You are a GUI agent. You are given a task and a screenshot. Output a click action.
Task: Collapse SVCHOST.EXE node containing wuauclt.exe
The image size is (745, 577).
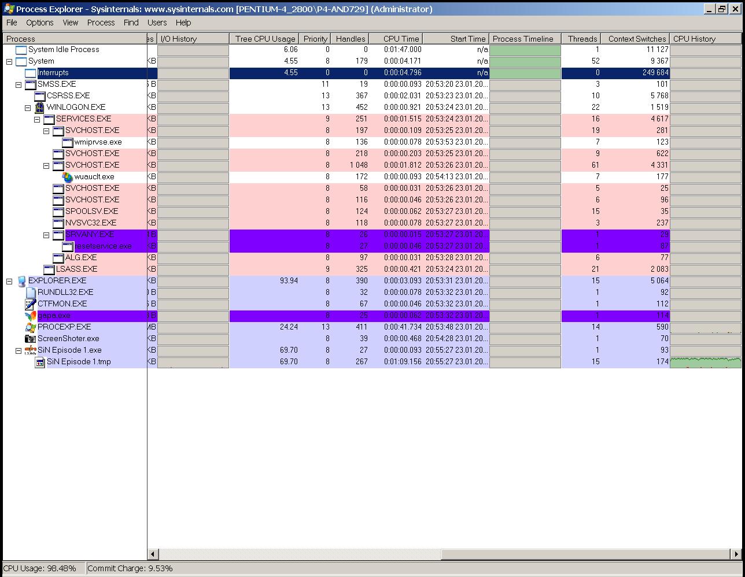[x=46, y=165]
